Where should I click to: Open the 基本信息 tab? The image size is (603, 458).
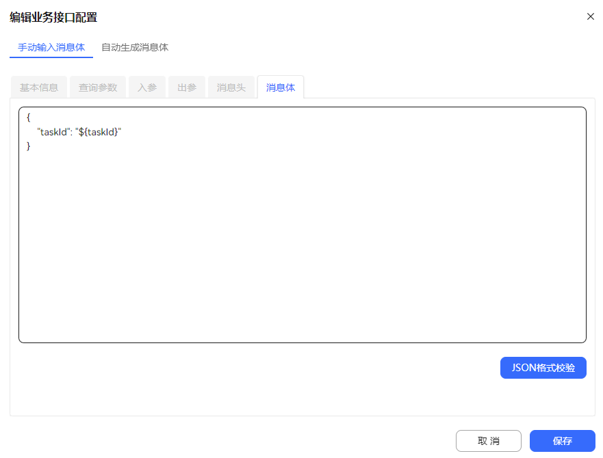(x=39, y=87)
